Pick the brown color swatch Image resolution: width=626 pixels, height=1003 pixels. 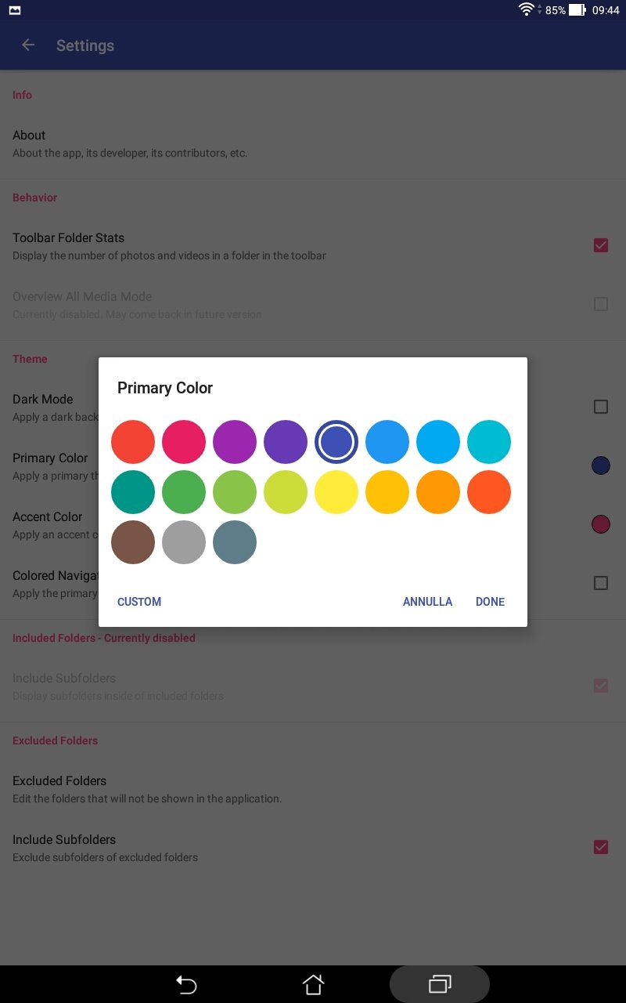click(133, 542)
